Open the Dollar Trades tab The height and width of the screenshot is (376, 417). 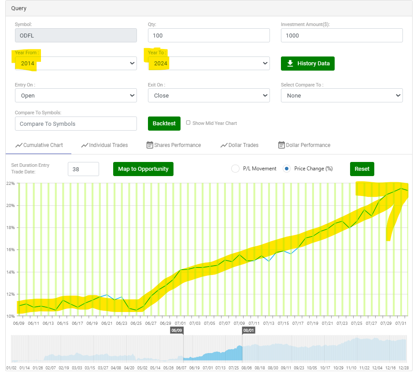click(x=240, y=145)
